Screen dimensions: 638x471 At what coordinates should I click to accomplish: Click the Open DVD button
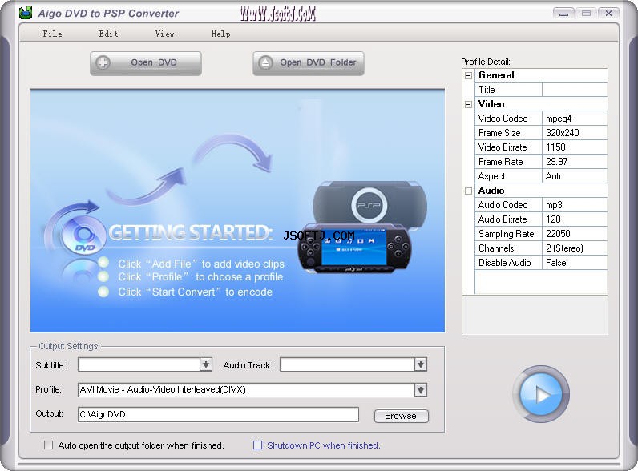pyautogui.click(x=146, y=63)
